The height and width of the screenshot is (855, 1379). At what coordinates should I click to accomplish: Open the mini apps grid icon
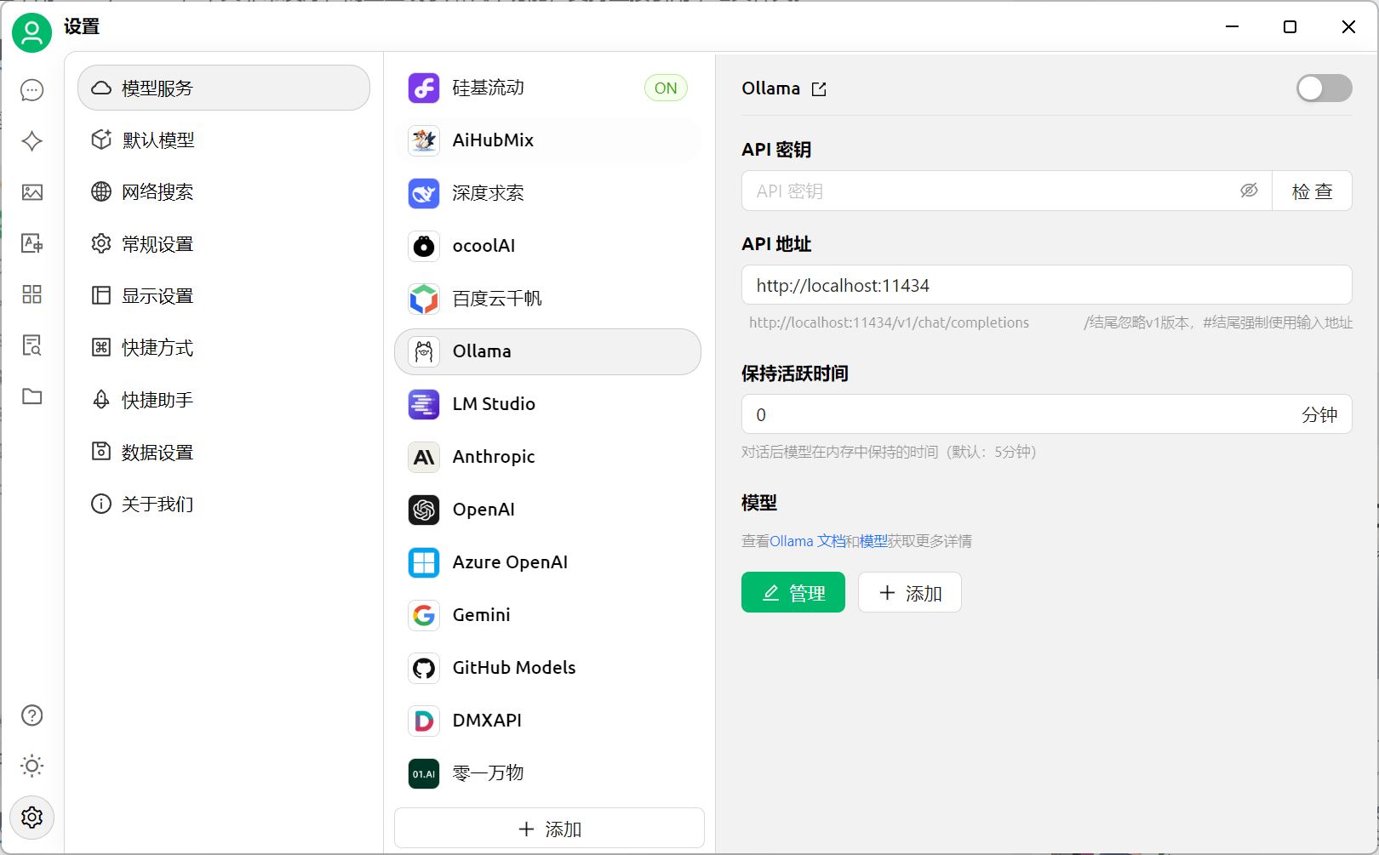click(x=32, y=294)
